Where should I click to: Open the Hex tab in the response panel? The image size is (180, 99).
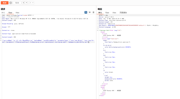tap(114, 13)
